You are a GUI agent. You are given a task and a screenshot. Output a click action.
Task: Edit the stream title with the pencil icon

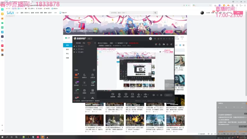coord(127,43)
